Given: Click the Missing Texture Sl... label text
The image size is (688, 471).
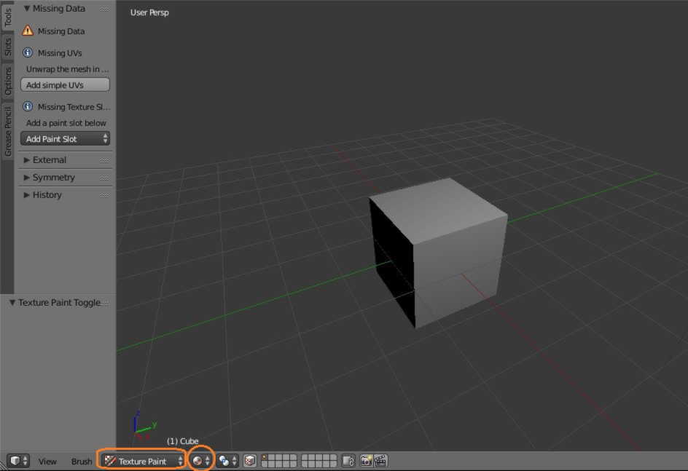Looking at the screenshot, I should 74,107.
